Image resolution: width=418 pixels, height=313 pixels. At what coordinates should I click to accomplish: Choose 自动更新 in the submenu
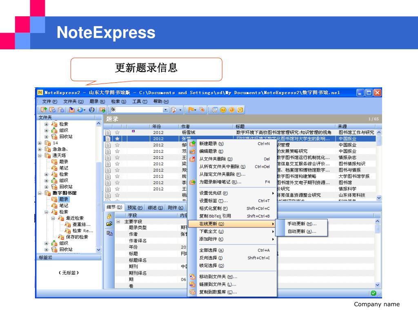(302, 231)
